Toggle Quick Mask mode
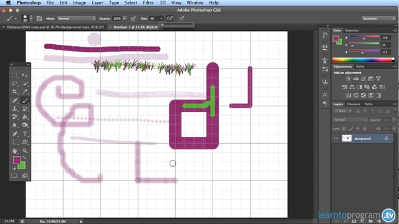 pos(14,175)
